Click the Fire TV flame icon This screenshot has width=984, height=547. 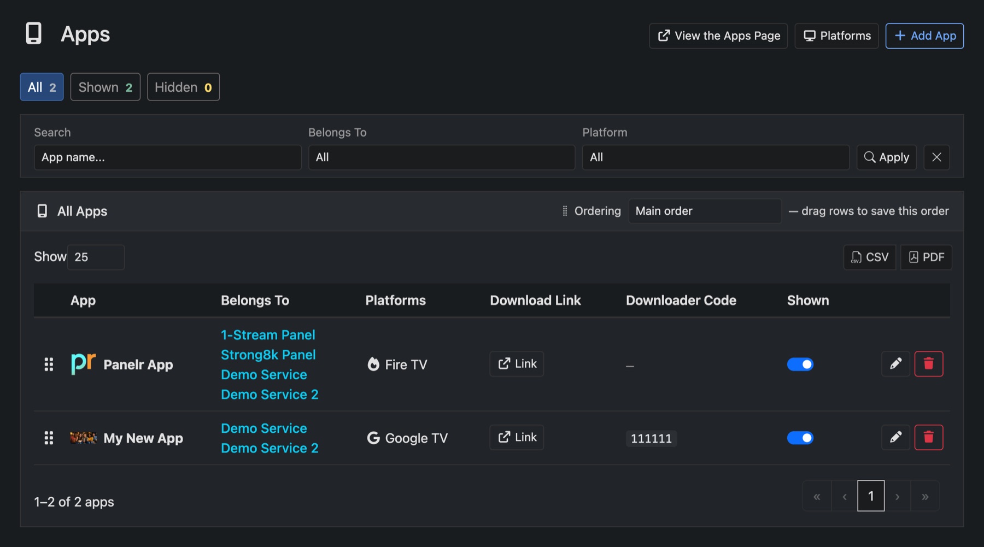(373, 364)
